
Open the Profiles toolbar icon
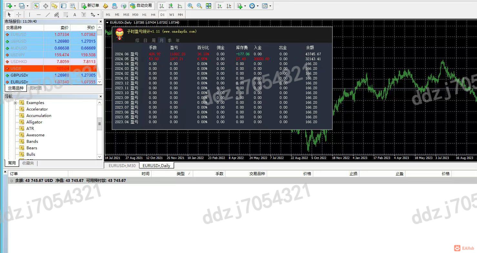(22, 6)
